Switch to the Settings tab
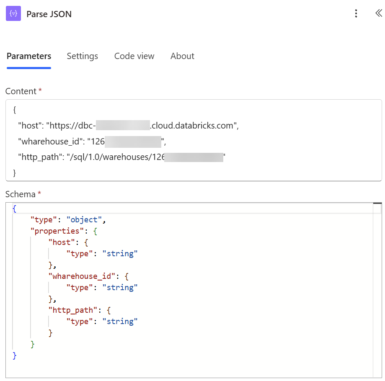This screenshot has width=385, height=381. pyautogui.click(x=82, y=56)
